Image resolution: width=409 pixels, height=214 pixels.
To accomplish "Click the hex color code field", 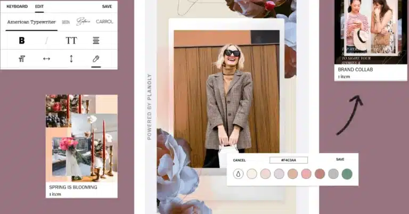I will (x=288, y=160).
